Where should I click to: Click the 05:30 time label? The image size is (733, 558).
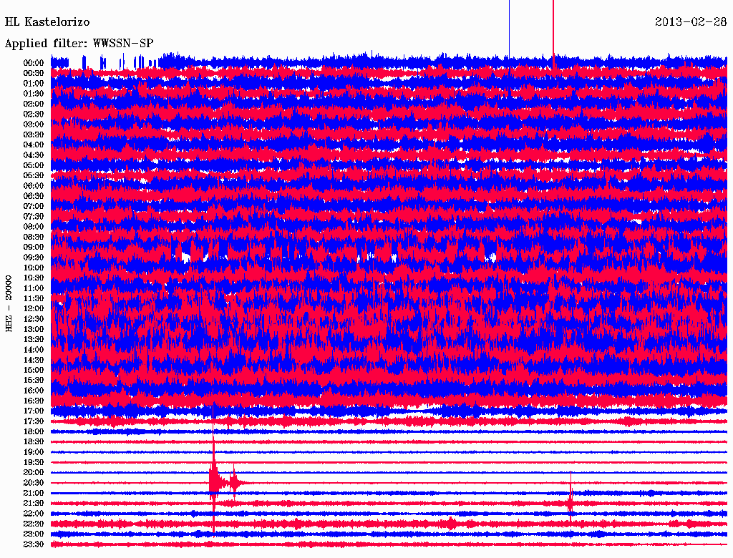[34, 175]
